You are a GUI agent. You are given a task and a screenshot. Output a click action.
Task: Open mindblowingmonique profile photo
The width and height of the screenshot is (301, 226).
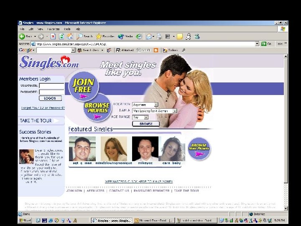pos(114,149)
